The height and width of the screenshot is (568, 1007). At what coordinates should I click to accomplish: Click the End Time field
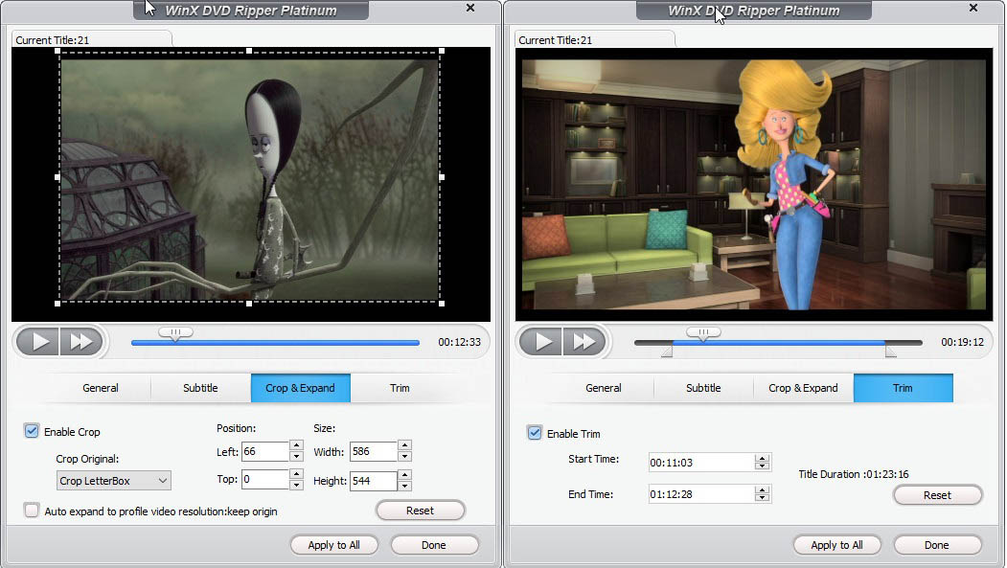(700, 493)
